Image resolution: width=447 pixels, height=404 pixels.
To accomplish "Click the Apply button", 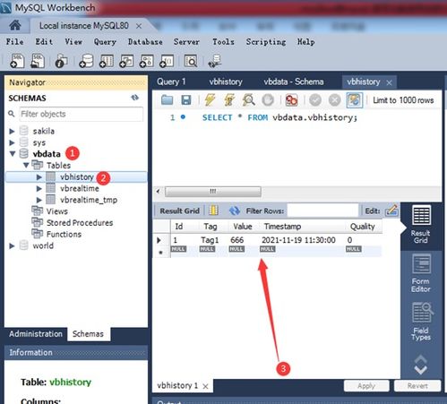I will point(366,386).
